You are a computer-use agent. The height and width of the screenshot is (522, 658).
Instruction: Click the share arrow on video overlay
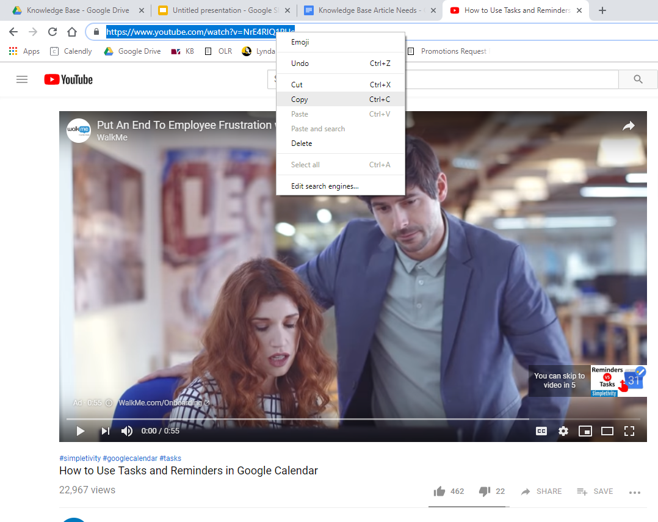coord(628,126)
